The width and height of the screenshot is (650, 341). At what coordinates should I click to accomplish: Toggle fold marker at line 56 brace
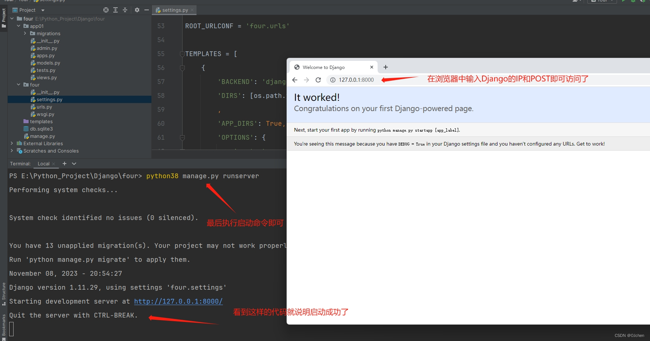click(x=182, y=68)
